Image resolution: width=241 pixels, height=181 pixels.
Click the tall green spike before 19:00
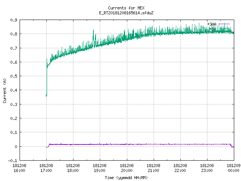coord(93,38)
